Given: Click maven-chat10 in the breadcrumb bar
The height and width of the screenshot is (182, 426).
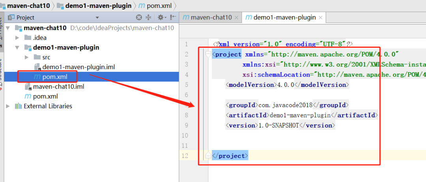Looking at the screenshot, I should coord(28,6).
